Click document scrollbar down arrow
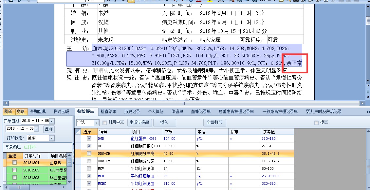 pyautogui.click(x=368, y=81)
